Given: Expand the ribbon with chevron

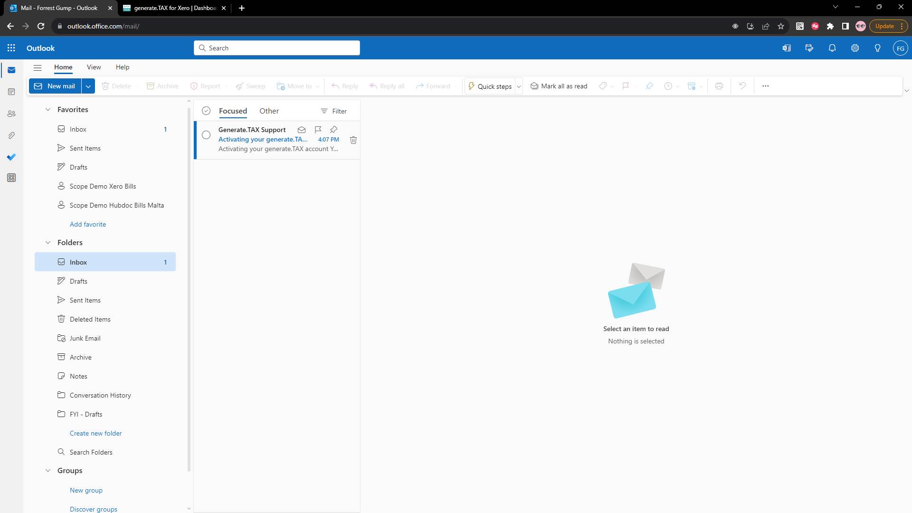Looking at the screenshot, I should [x=906, y=91].
